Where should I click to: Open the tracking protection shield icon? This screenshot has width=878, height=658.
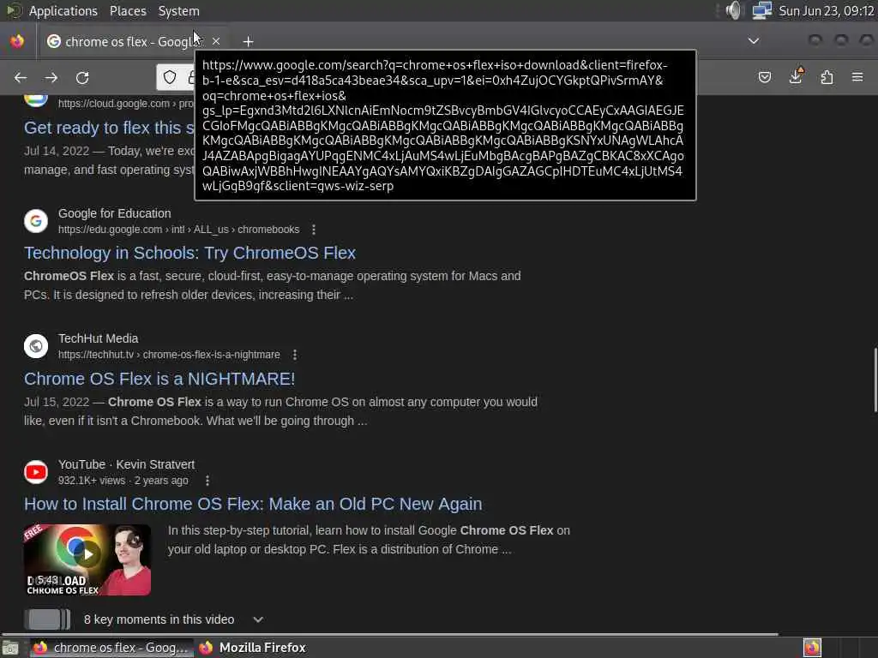point(170,77)
